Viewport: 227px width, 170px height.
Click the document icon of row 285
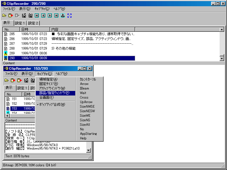[6, 34]
